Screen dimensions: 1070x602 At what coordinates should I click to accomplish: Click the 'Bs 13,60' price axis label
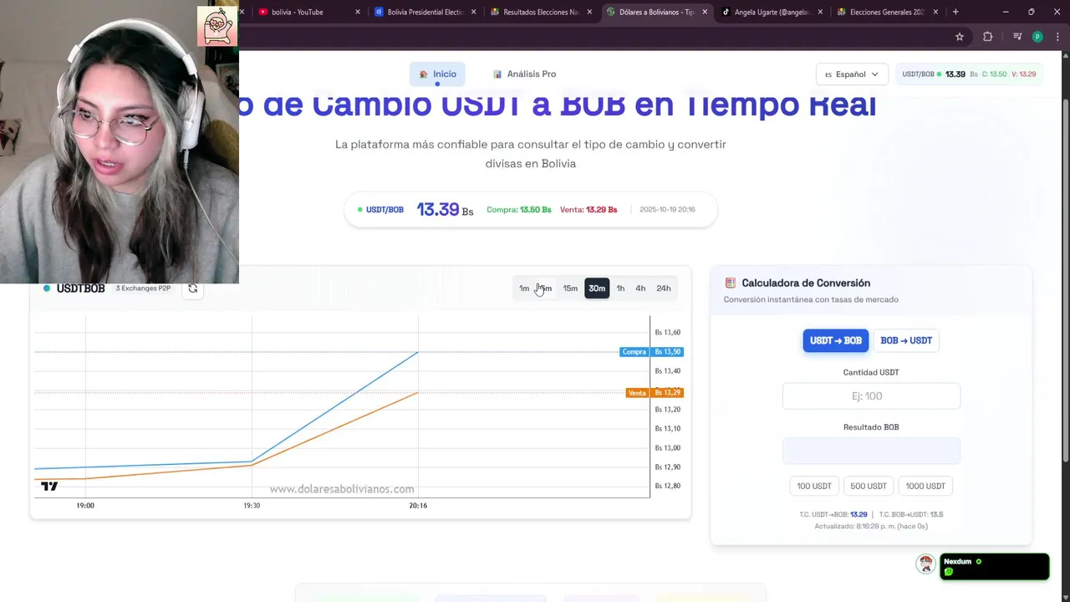coord(667,333)
